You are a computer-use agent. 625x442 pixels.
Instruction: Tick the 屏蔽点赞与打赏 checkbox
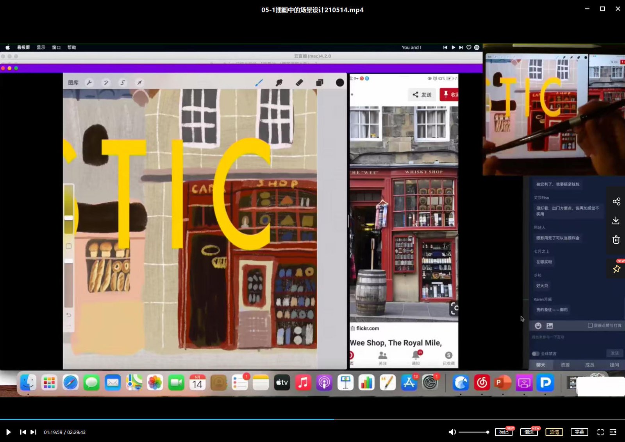tap(590, 325)
